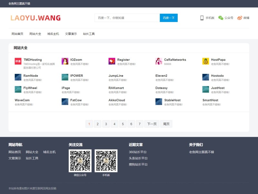Viewport: 258px width, 194px height.
Task: Select the CeRaNetworks thumbnail icon
Action: coord(159,61)
